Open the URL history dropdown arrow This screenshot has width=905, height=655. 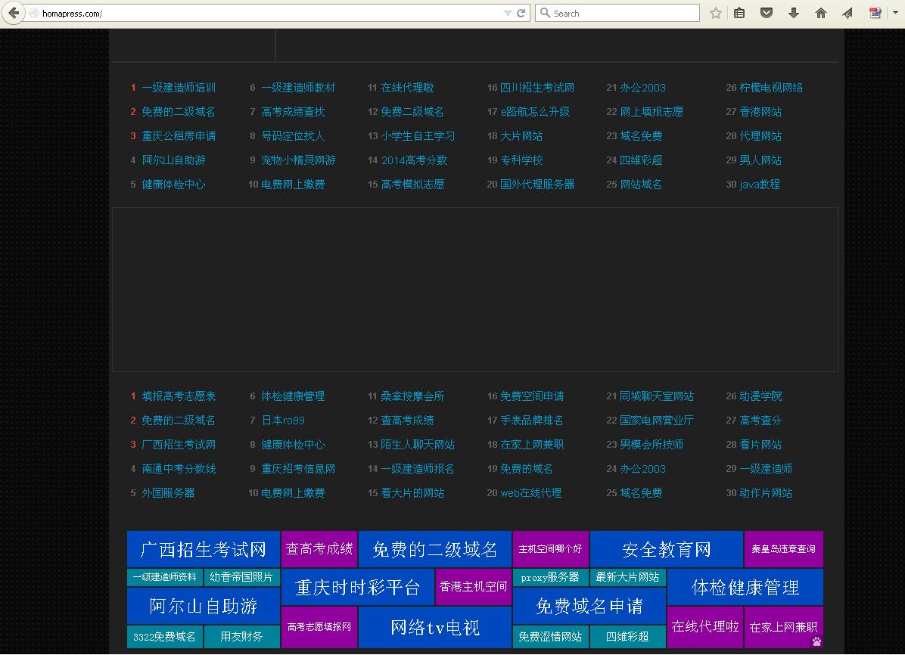tap(508, 13)
